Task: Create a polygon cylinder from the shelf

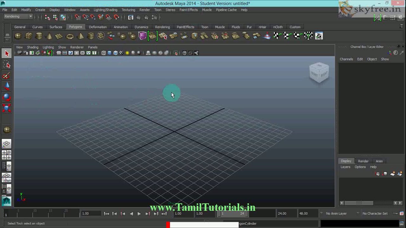Action: click(x=39, y=36)
